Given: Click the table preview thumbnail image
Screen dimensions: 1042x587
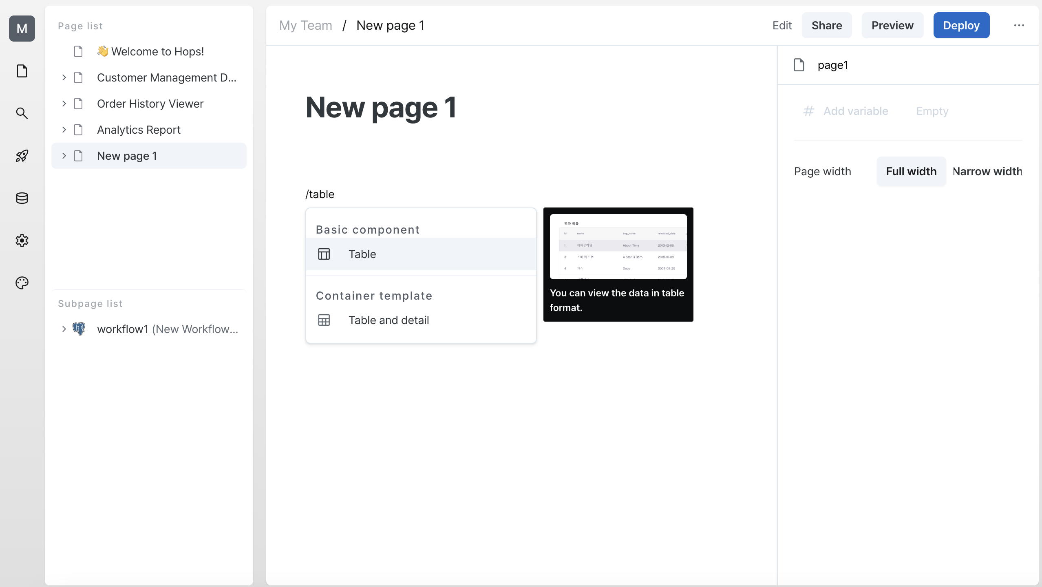Looking at the screenshot, I should [618, 247].
